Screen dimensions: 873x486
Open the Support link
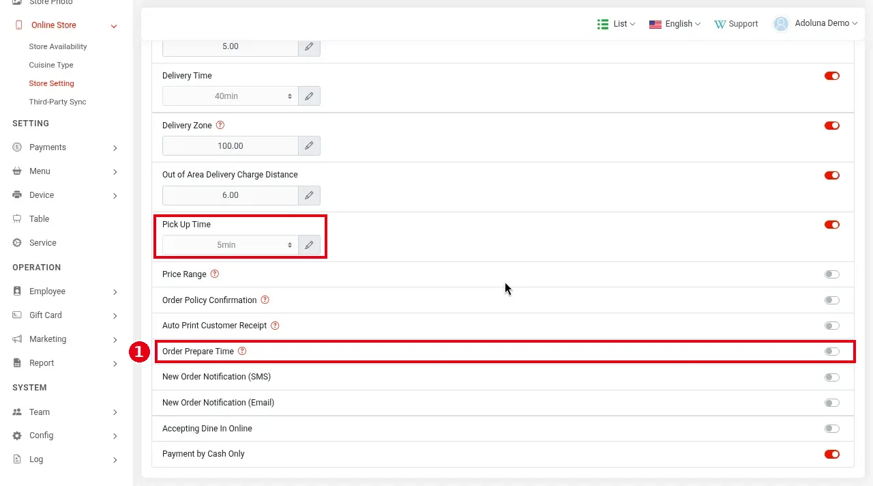[x=736, y=24]
